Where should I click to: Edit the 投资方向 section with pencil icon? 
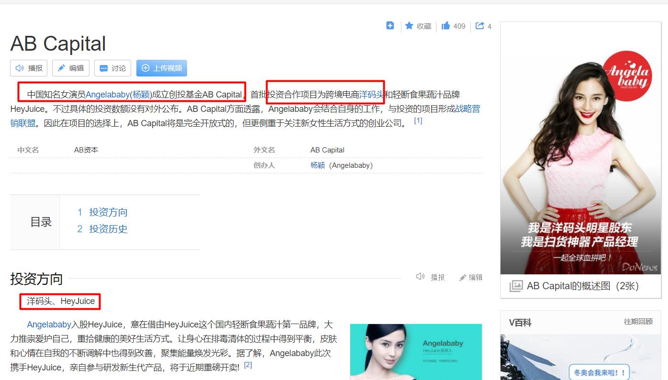[471, 277]
